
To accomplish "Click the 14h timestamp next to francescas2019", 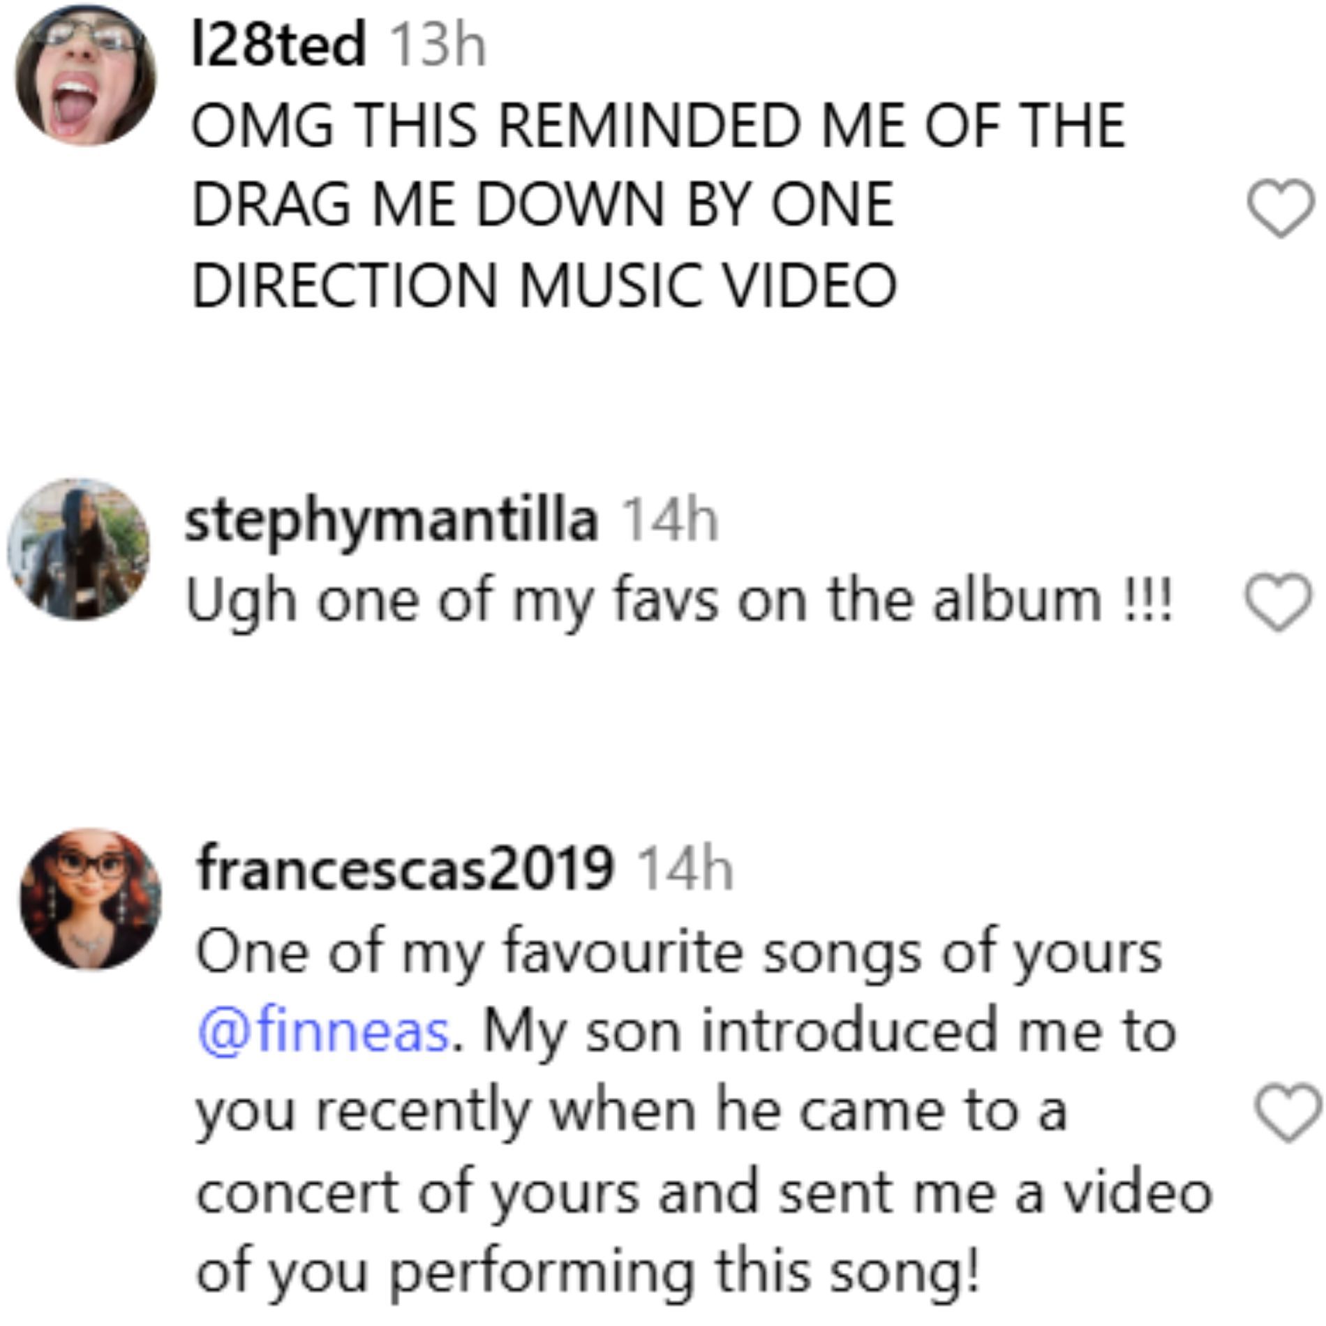I will (x=685, y=869).
